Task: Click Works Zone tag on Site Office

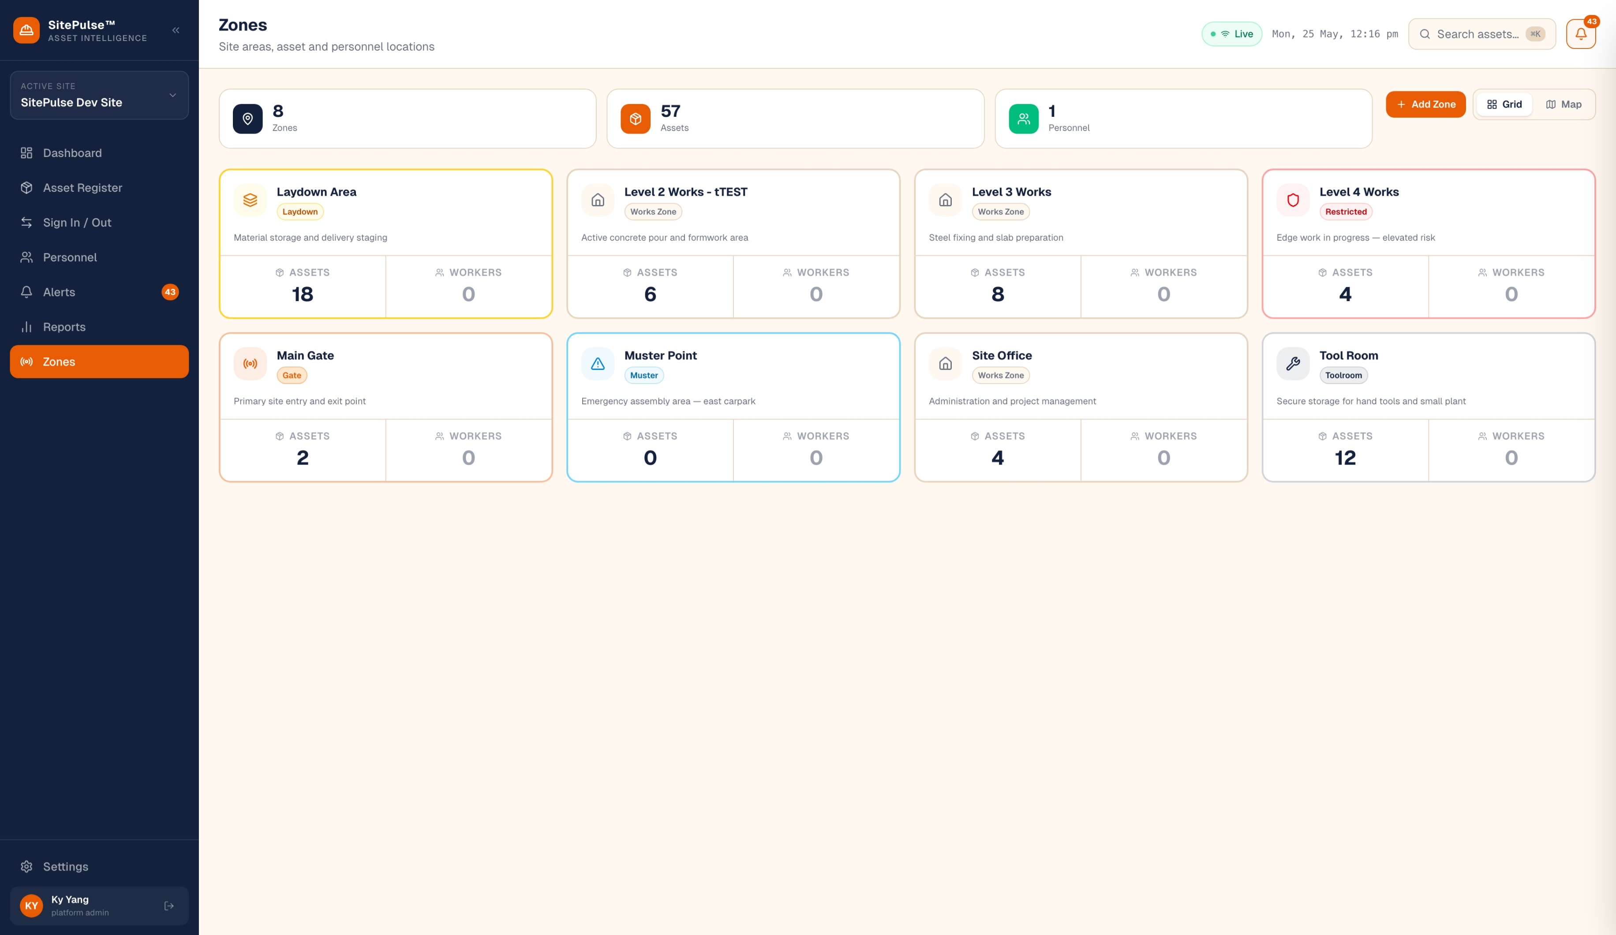Action: (x=1000, y=375)
